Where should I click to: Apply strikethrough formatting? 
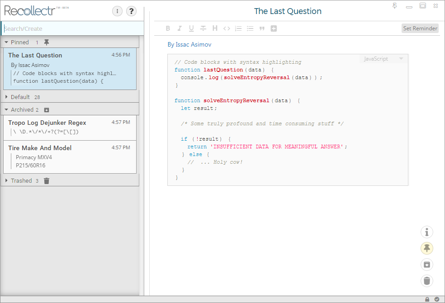(203, 28)
